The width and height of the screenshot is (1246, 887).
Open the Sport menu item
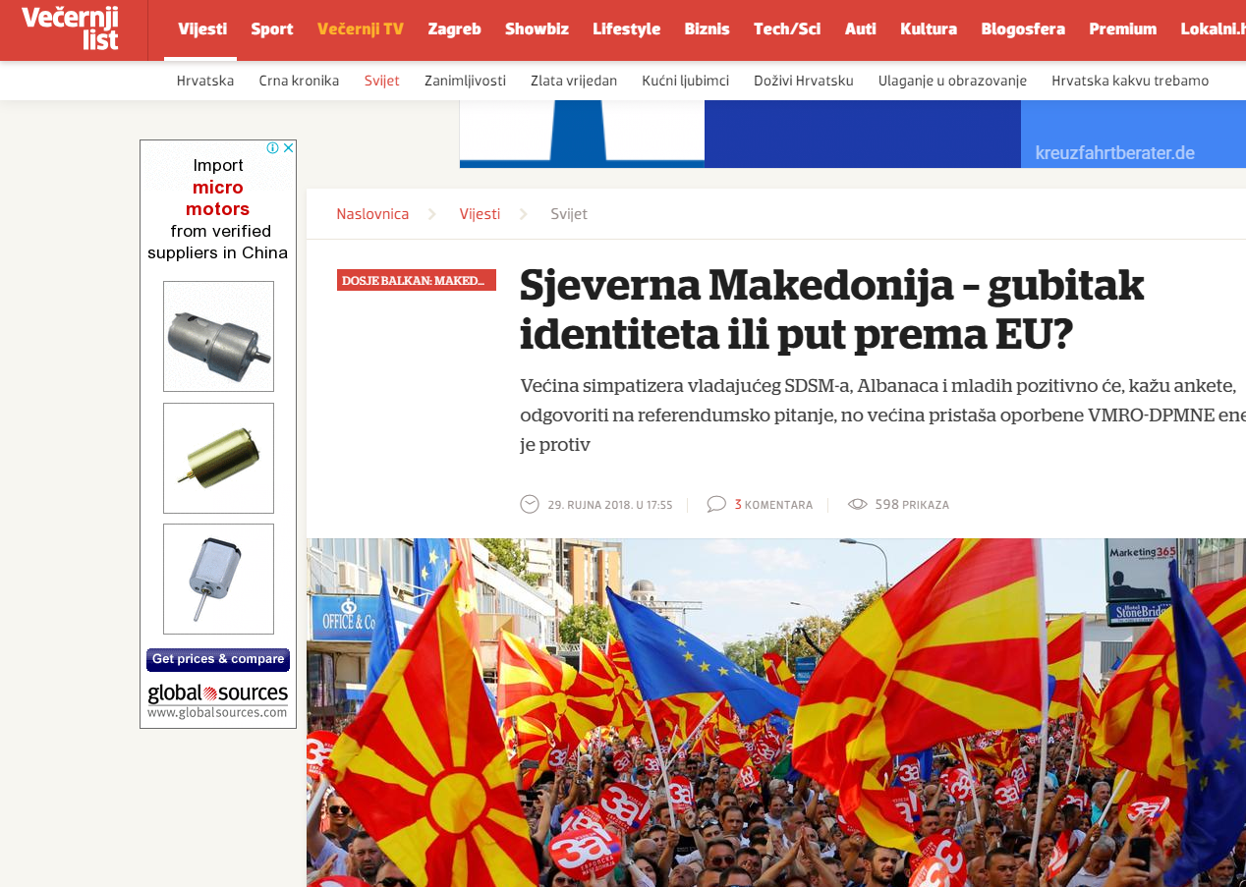(272, 29)
